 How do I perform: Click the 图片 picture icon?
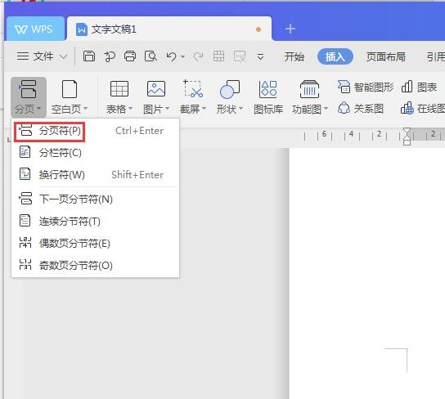[156, 89]
